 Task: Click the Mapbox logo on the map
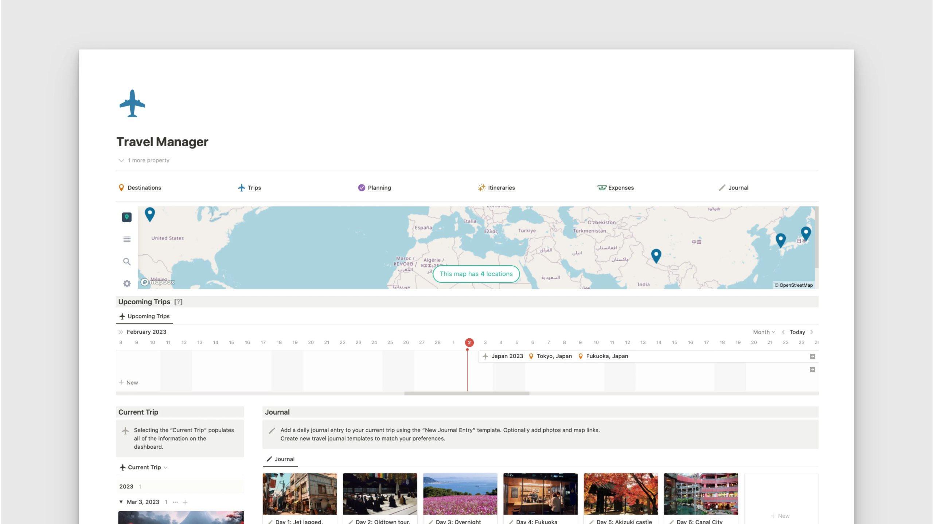pyautogui.click(x=157, y=282)
